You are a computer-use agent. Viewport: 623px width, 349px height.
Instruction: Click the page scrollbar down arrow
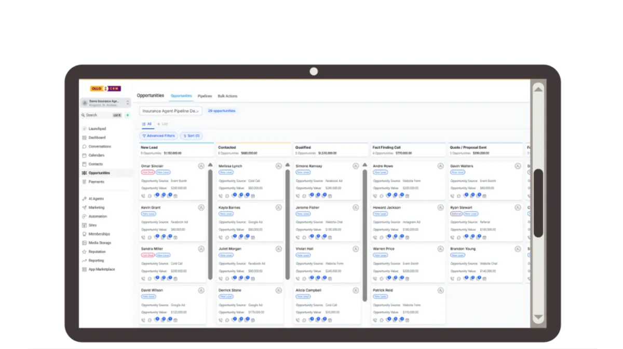[x=538, y=317]
